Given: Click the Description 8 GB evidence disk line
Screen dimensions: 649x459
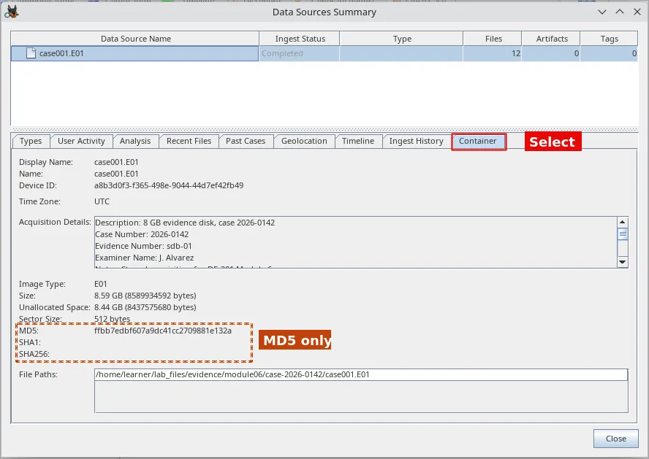Looking at the screenshot, I should click(185, 223).
